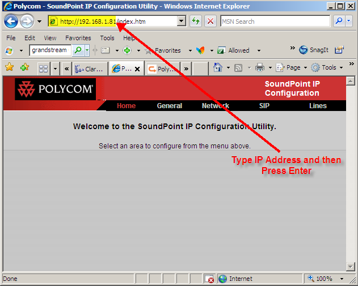Click the MSN Search input box

pos(275,22)
